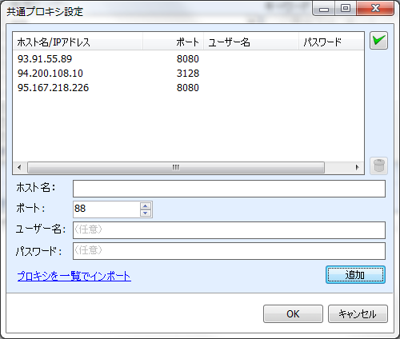The width and height of the screenshot is (400, 339).
Task: Sort by ホスト名/IPアドレス column header
Action: pyautogui.click(x=78, y=42)
